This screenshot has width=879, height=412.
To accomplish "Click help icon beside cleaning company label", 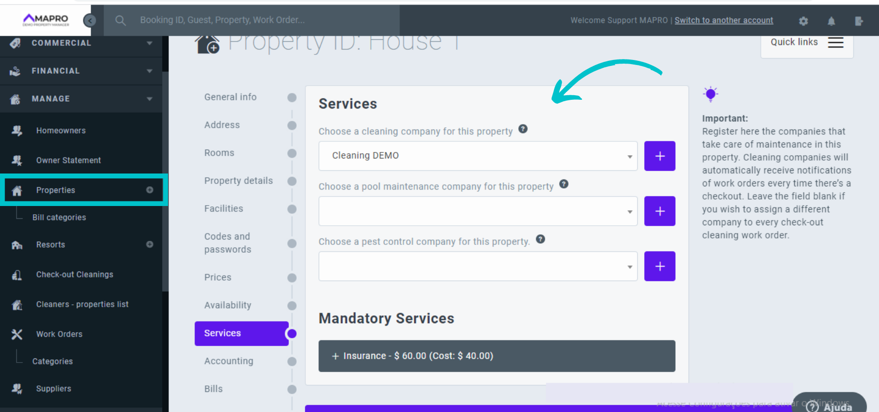I will [x=523, y=129].
